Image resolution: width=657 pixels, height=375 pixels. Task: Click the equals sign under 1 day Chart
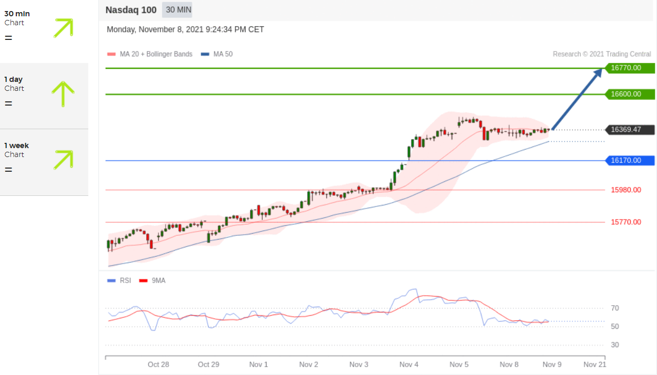coord(8,103)
